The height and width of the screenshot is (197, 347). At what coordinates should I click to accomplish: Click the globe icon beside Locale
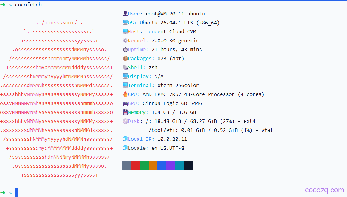click(125, 148)
